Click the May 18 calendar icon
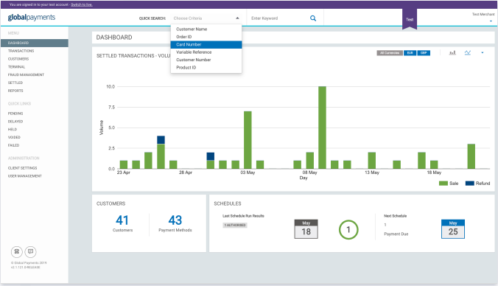498x286 pixels. tap(306, 229)
